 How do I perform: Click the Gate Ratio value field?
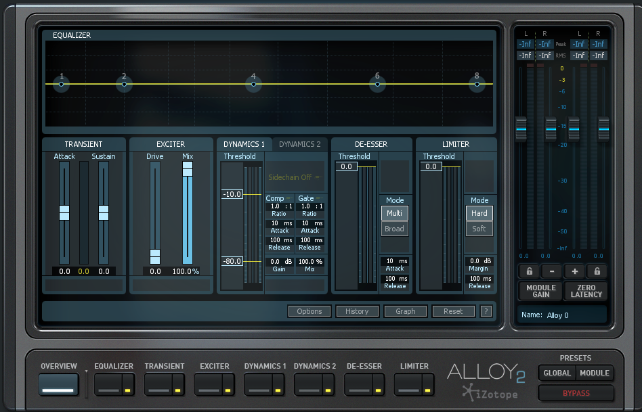point(310,206)
